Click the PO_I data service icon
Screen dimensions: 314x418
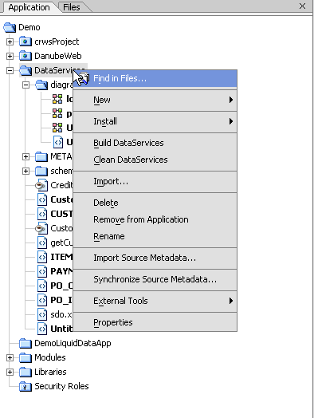(x=42, y=300)
